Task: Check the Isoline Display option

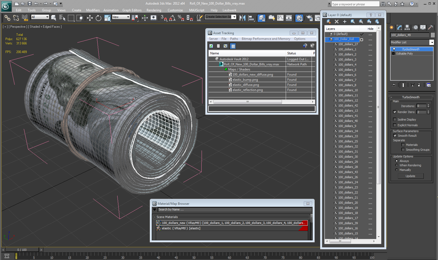Action: pyautogui.click(x=395, y=120)
